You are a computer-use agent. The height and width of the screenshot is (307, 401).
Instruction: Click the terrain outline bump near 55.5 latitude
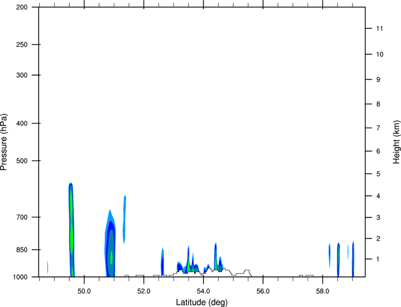[247, 273]
